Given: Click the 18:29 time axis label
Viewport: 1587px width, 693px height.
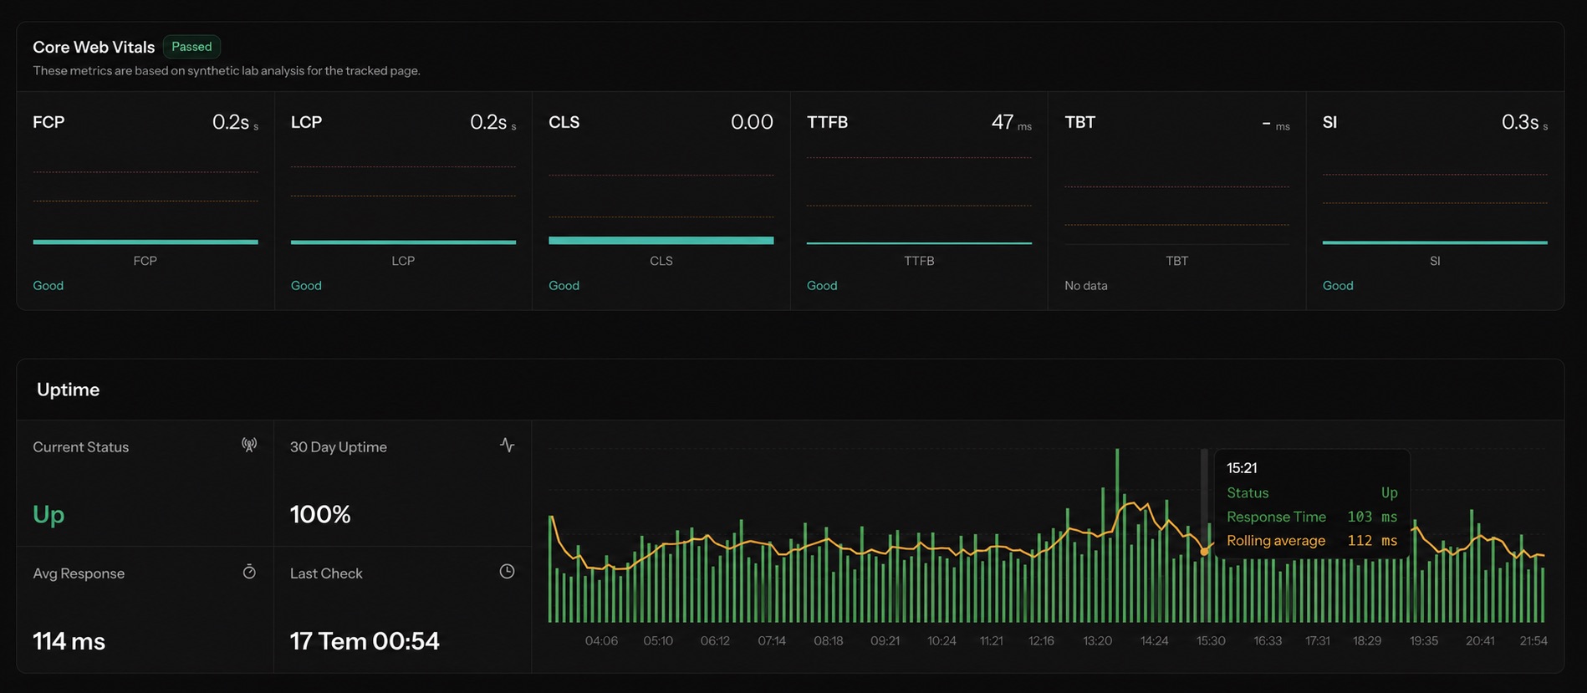Looking at the screenshot, I should pos(1367,641).
